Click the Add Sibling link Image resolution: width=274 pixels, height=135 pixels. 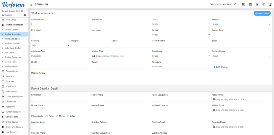[x=220, y=67]
